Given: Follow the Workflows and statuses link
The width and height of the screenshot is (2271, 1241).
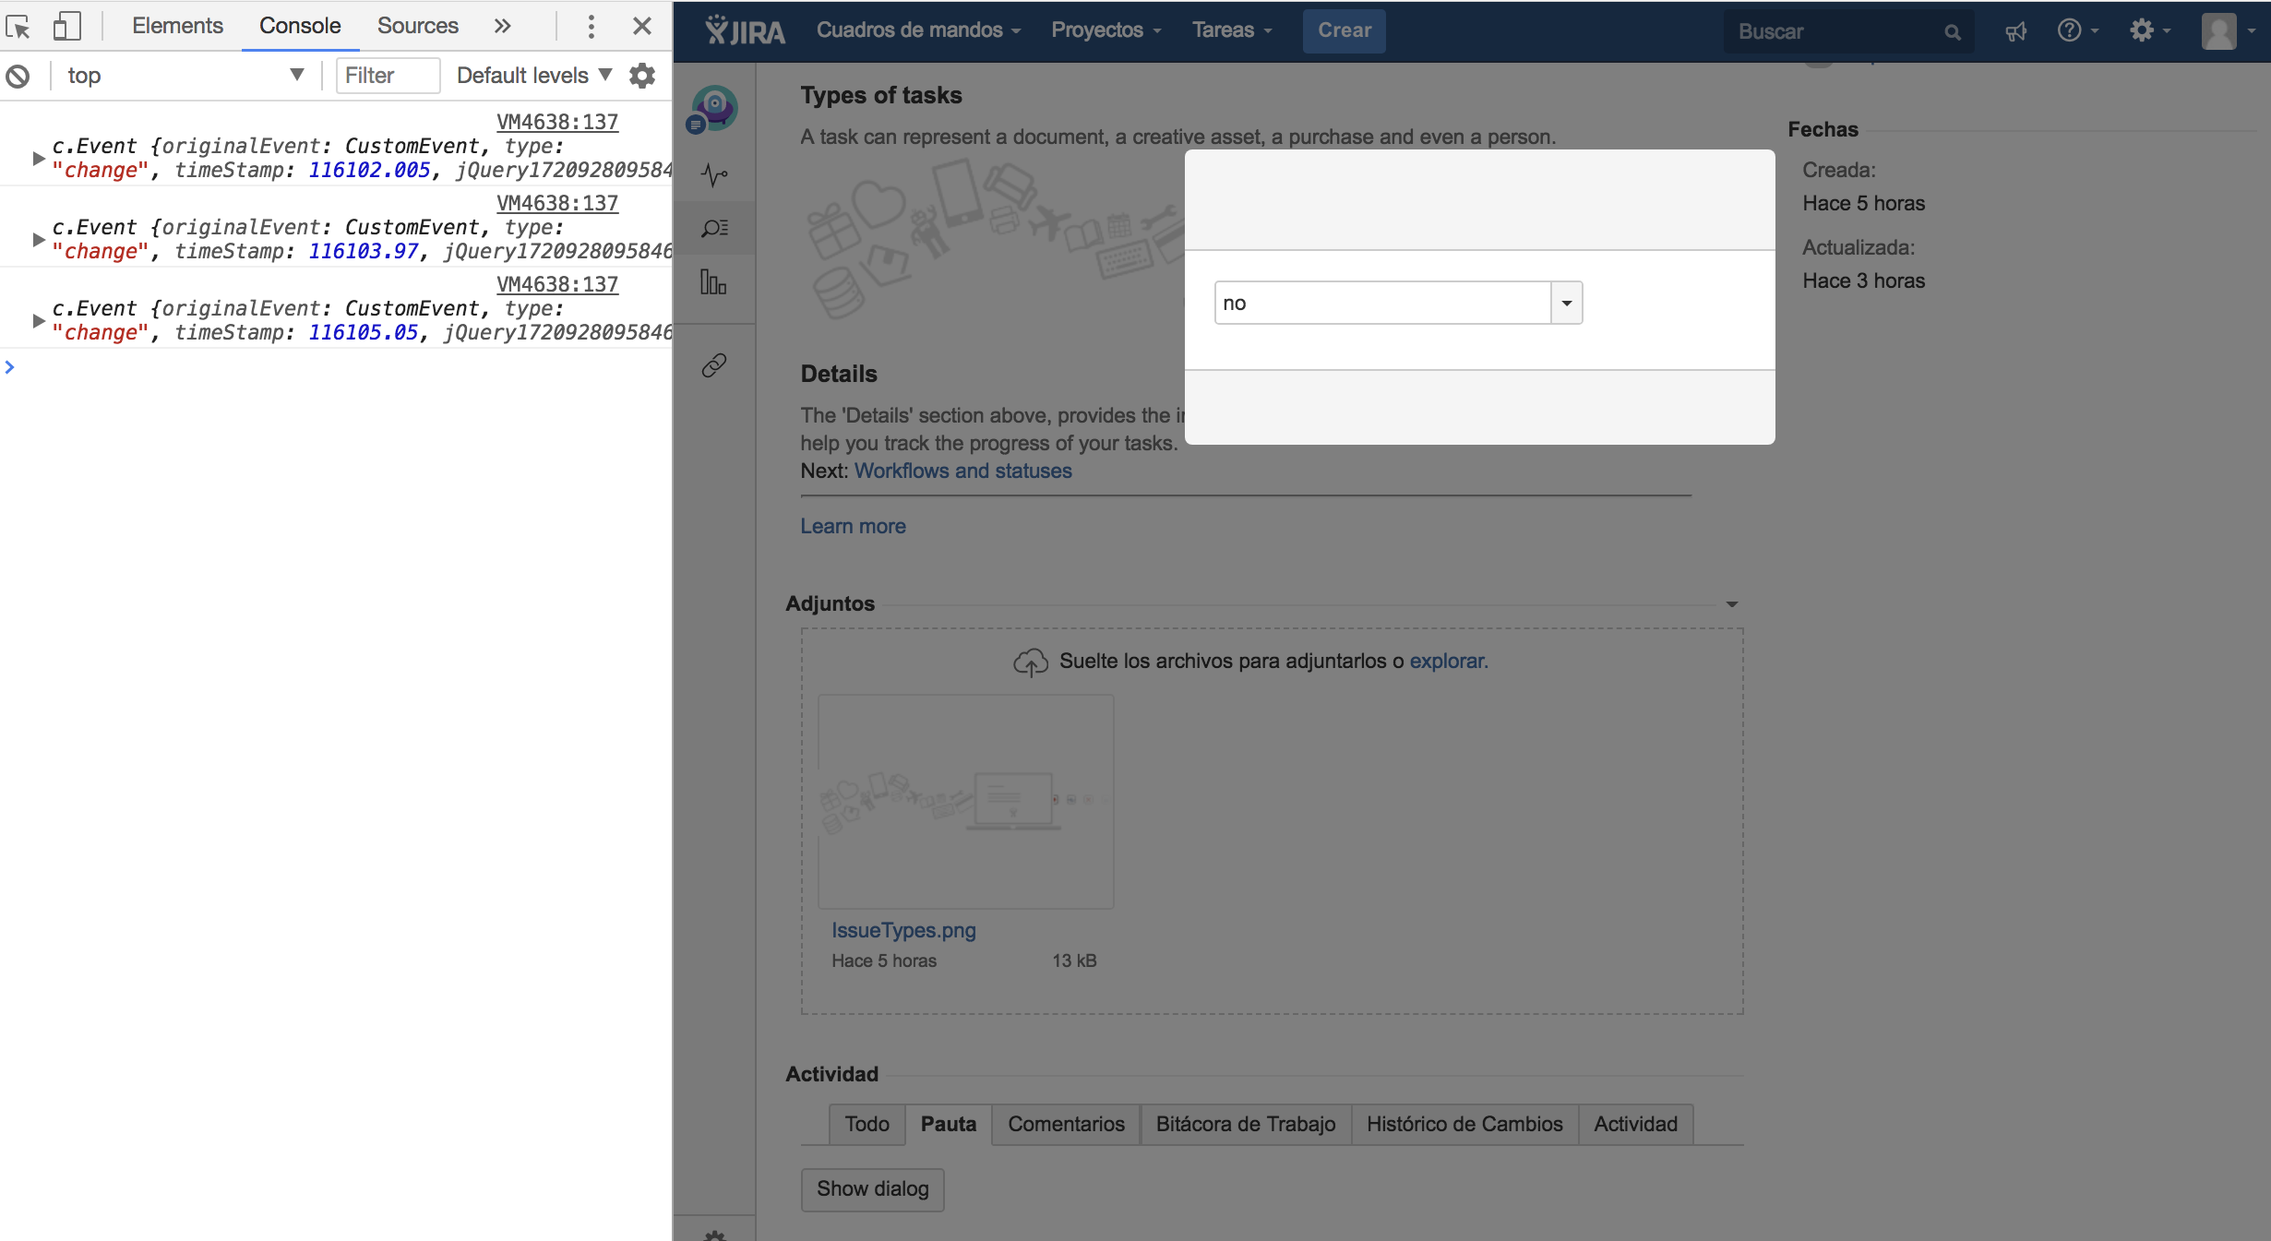Looking at the screenshot, I should point(962,471).
